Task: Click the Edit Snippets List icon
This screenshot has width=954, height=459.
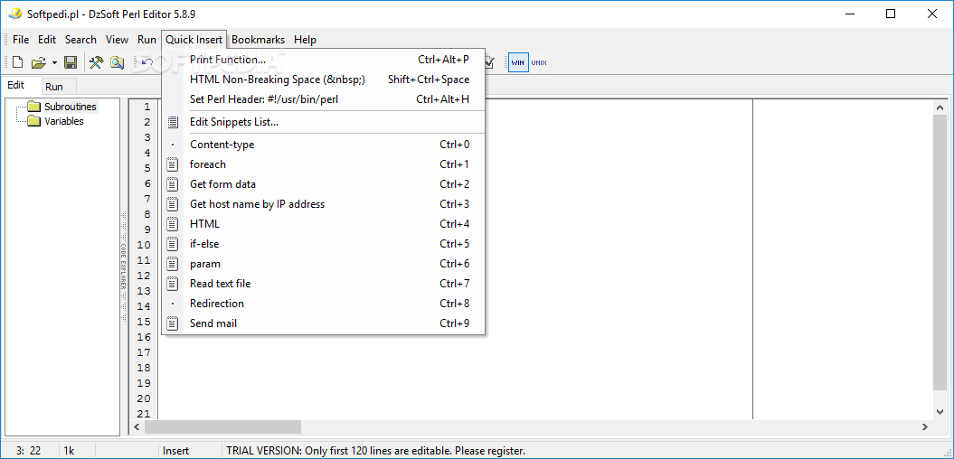Action: click(x=174, y=122)
